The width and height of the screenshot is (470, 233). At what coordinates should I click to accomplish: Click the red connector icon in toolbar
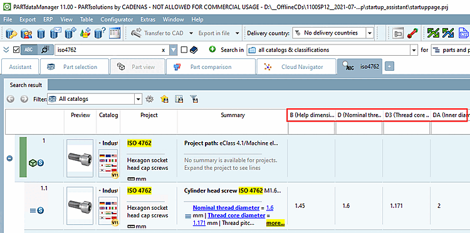[x=412, y=33]
